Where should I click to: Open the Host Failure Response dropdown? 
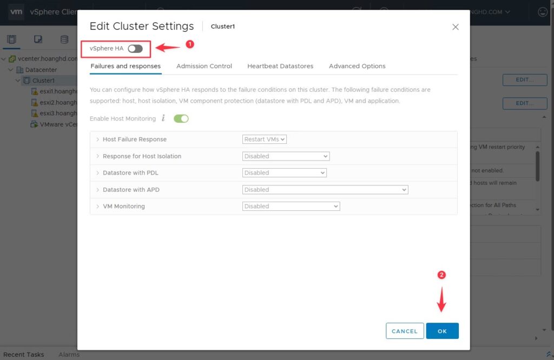coord(264,139)
